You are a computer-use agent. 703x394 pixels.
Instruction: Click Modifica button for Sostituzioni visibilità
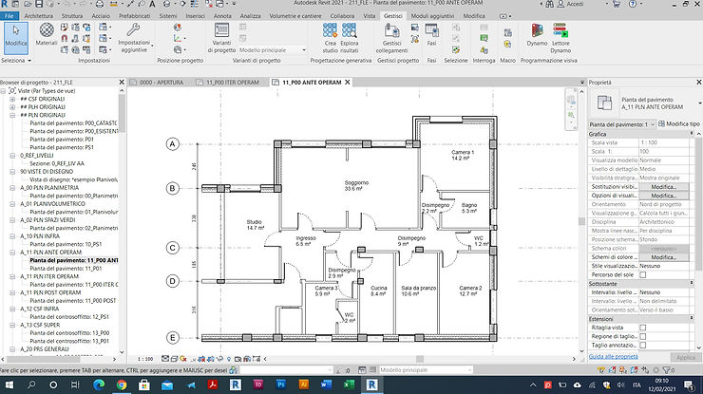point(663,187)
